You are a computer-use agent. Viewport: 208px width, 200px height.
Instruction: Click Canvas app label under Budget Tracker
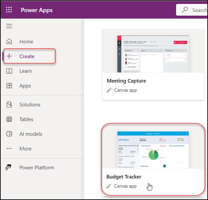[x=125, y=186]
